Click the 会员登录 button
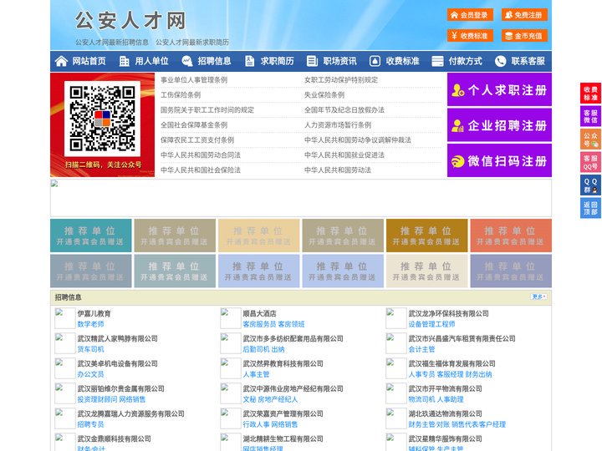602x451 pixels. pyautogui.click(x=470, y=15)
